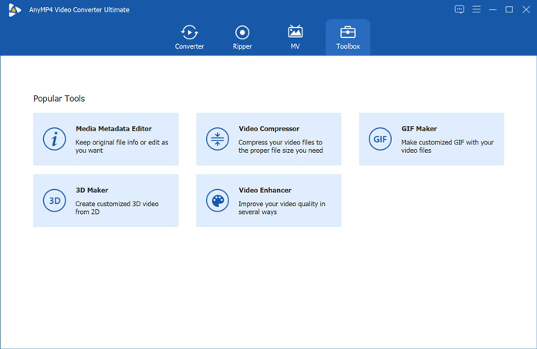Open the feedback chat icon in title bar
The image size is (537, 349).
click(x=459, y=10)
